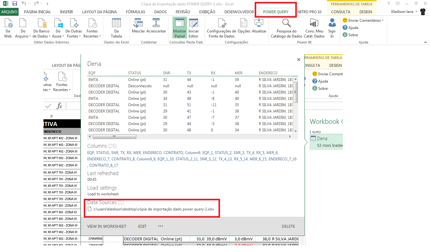This screenshot has width=430, height=252.
Task: Open the DESIGN table tools tab
Action: click(x=365, y=12)
